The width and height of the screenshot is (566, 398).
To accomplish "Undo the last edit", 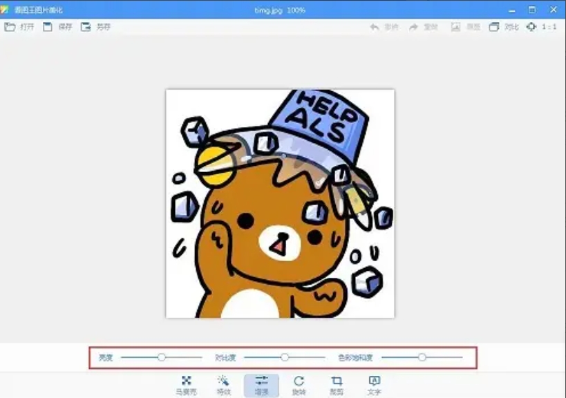I will (x=381, y=28).
